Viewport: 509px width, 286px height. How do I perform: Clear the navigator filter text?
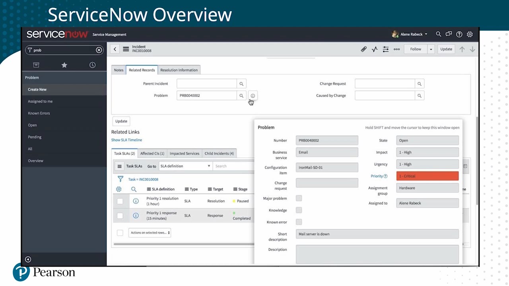click(99, 50)
